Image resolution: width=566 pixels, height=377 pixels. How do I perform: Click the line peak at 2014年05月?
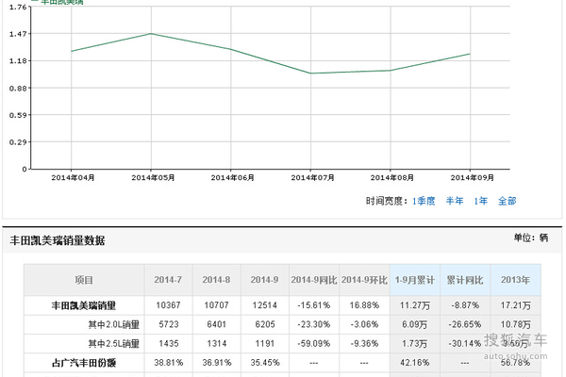152,34
